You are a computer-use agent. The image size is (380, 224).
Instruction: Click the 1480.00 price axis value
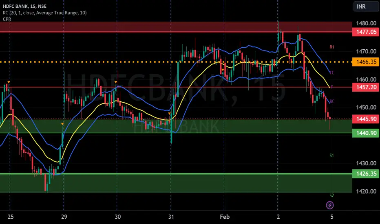[366, 23]
